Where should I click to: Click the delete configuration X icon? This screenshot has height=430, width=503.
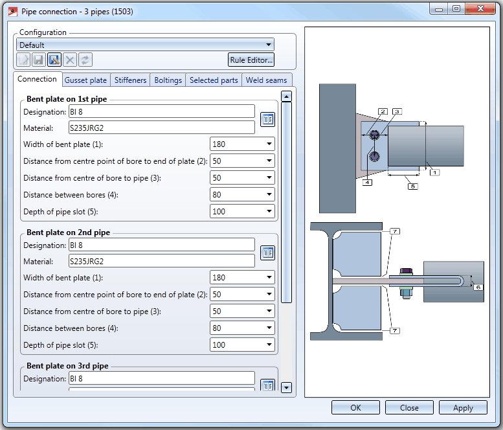coord(70,60)
